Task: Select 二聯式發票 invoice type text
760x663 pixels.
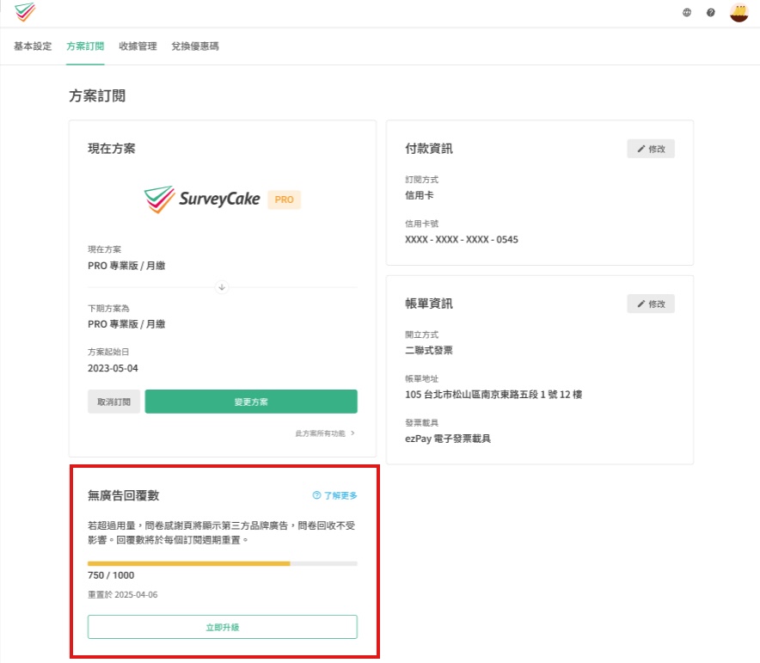Action: [429, 350]
